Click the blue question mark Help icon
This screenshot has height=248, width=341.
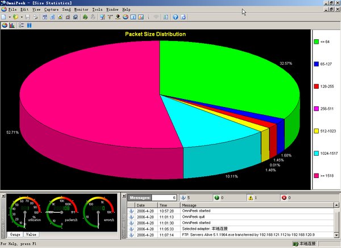tap(176, 17)
